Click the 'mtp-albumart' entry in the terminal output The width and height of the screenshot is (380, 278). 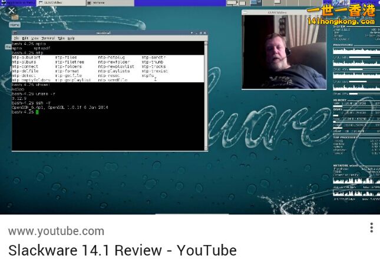(x=26, y=57)
